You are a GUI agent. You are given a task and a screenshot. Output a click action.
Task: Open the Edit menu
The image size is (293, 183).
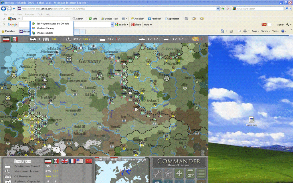point(12,14)
